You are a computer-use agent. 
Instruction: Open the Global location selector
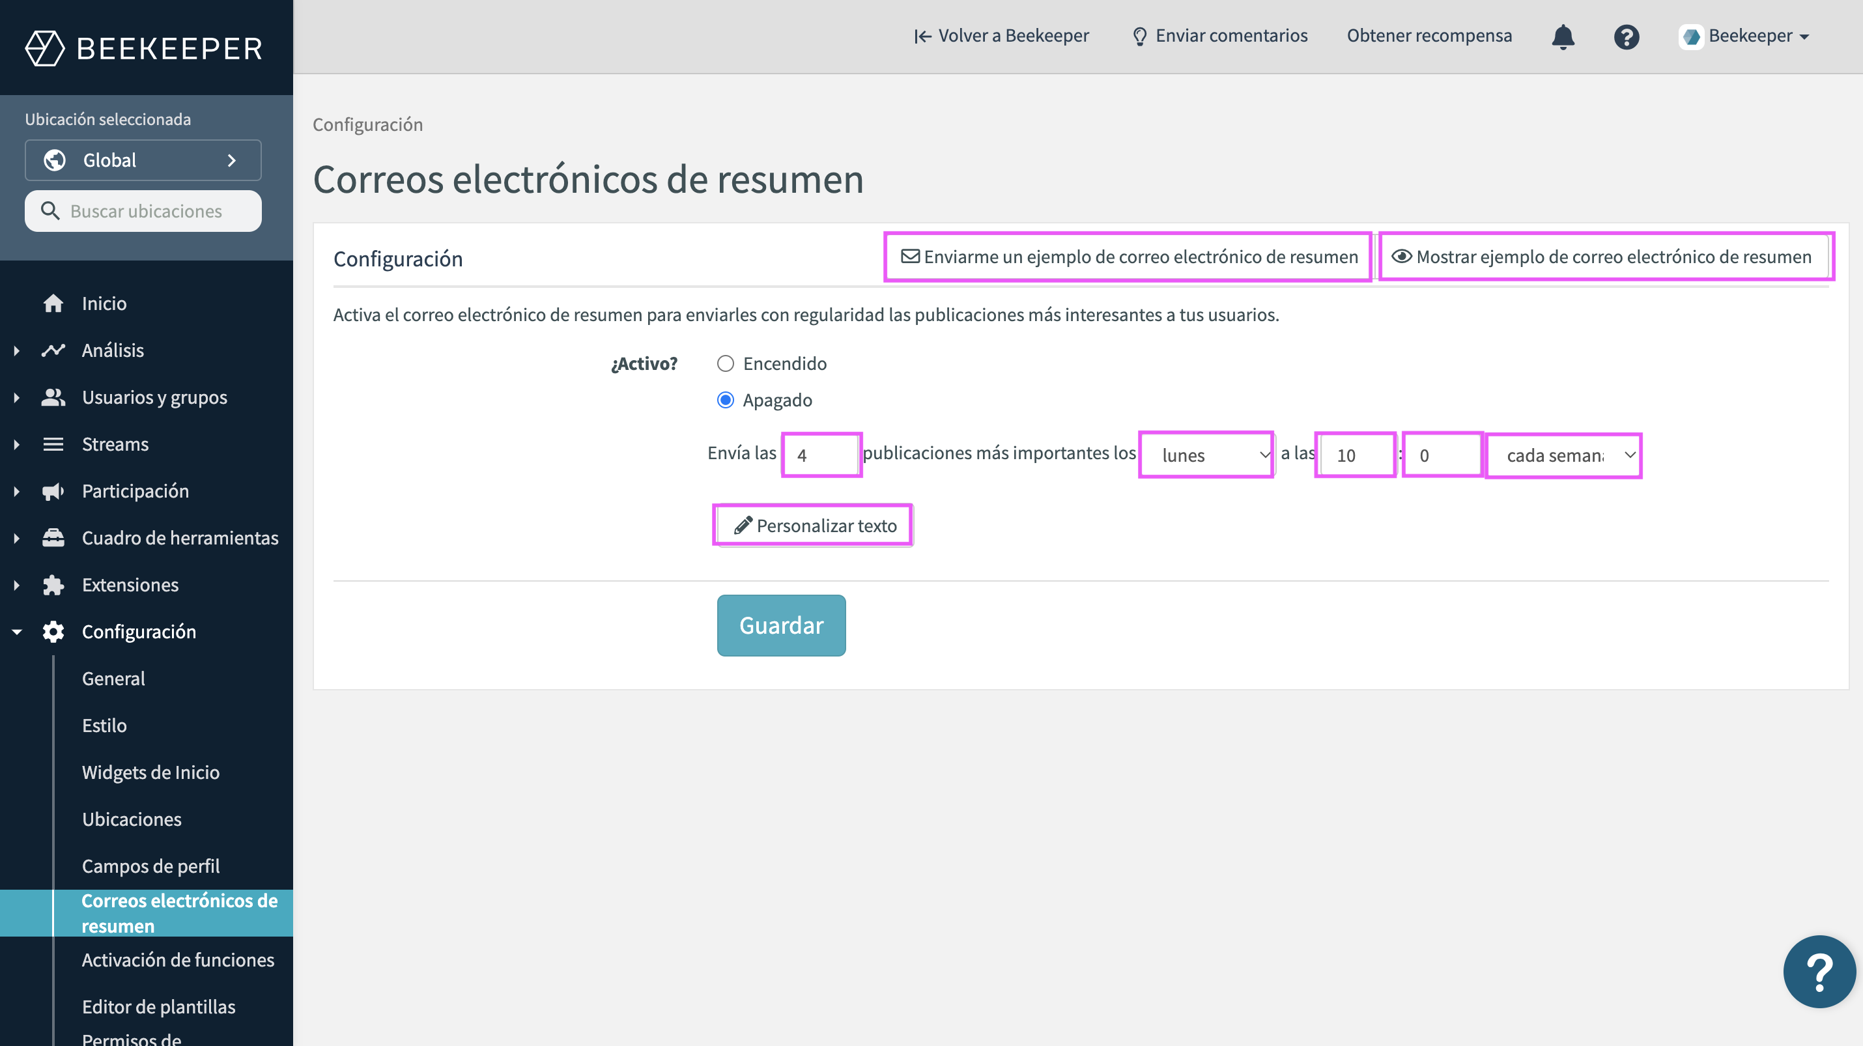[x=143, y=160]
